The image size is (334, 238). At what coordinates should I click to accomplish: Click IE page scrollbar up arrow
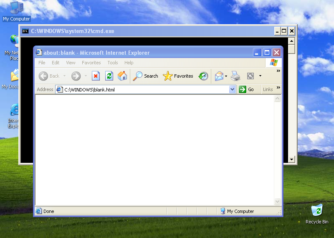277,98
